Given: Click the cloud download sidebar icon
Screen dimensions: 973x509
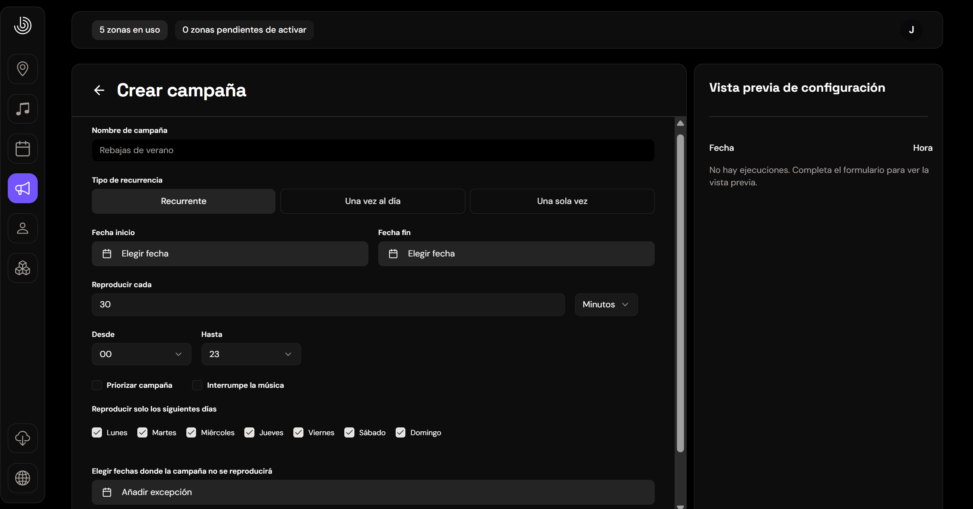Looking at the screenshot, I should 23,438.
